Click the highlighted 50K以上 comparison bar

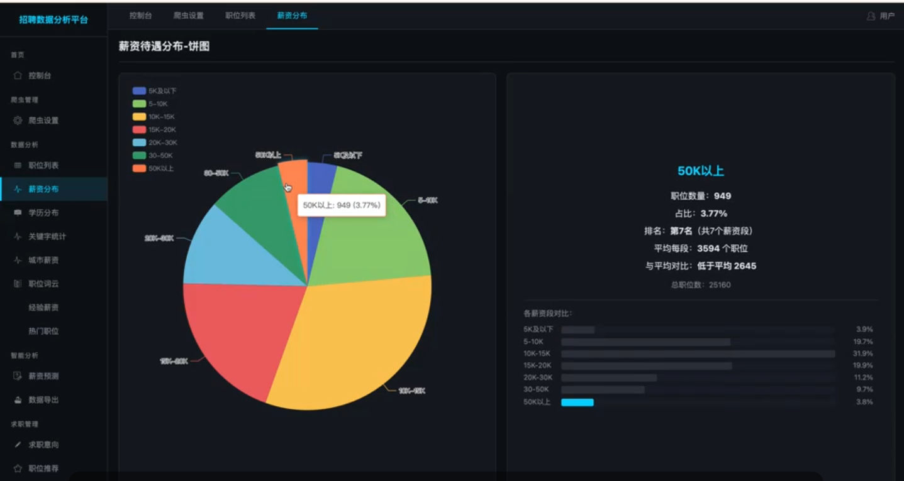point(577,403)
